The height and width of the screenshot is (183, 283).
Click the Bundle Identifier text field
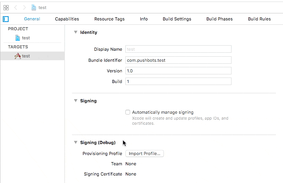(178, 60)
